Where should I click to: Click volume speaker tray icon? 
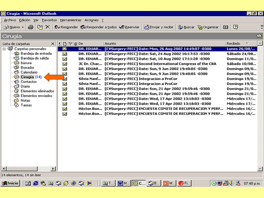tap(231, 183)
